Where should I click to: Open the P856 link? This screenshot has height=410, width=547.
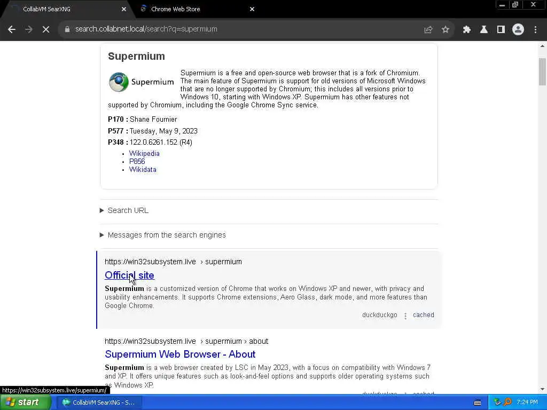(x=137, y=161)
